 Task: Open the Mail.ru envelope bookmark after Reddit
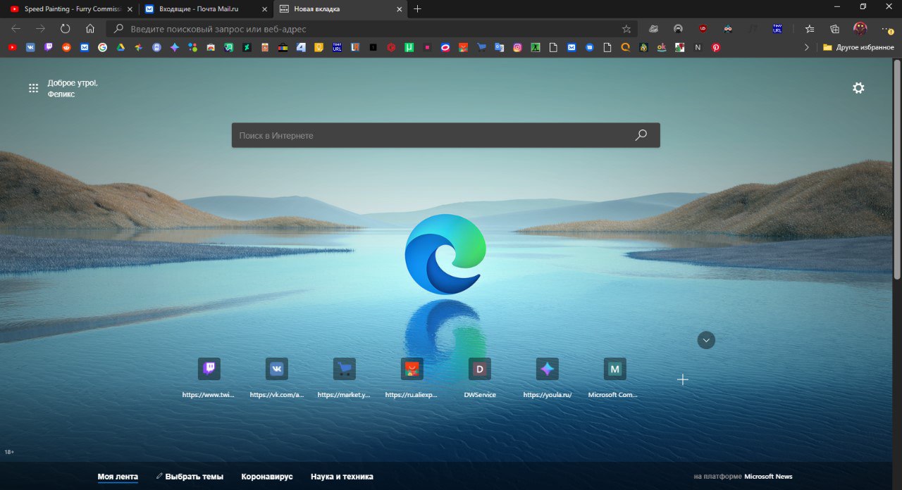84,48
